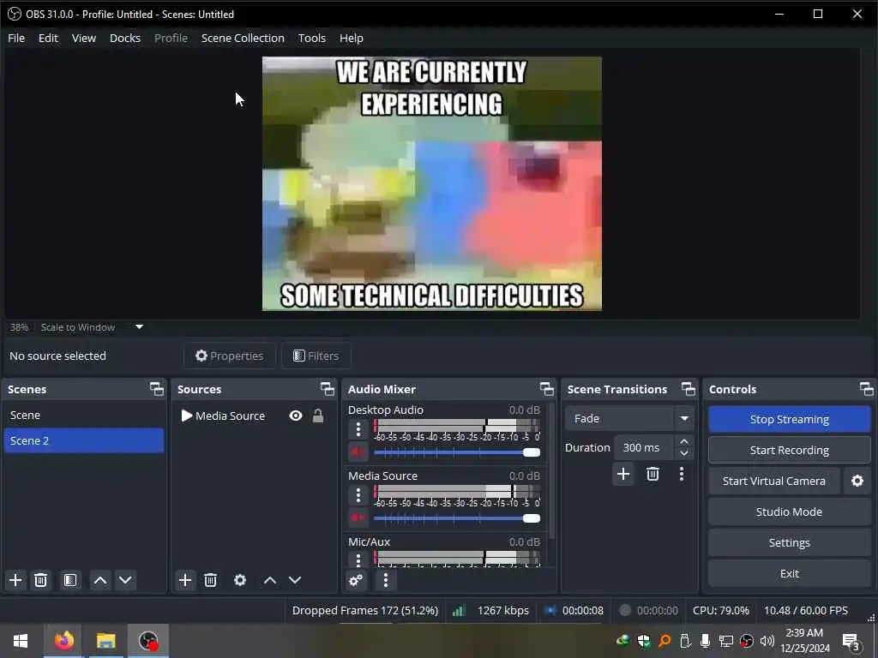Open source properties gear in Sources panel
This screenshot has width=878, height=658.
pos(240,580)
